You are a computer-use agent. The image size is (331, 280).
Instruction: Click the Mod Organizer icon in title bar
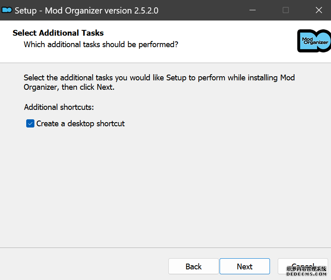point(7,10)
